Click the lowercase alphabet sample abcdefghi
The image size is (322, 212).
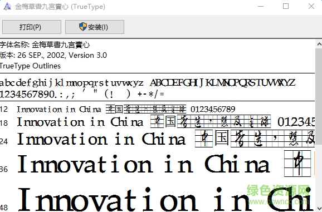(x=71, y=83)
